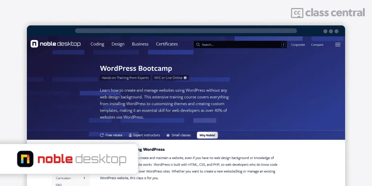Viewport: 372px width, 186px height.
Task: Open the Business menu
Action: (x=140, y=44)
